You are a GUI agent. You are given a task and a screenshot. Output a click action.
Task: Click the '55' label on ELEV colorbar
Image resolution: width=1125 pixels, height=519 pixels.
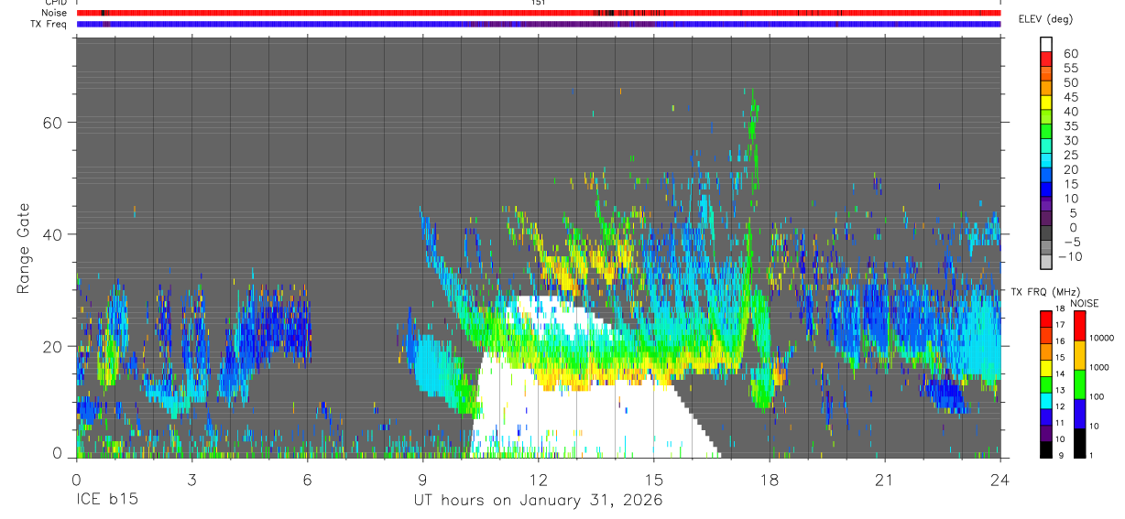[x=1070, y=68]
